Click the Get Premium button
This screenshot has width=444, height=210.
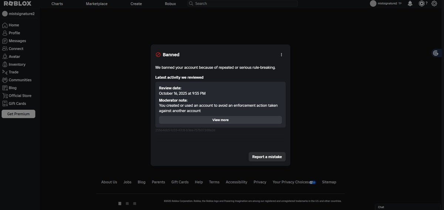19,114
